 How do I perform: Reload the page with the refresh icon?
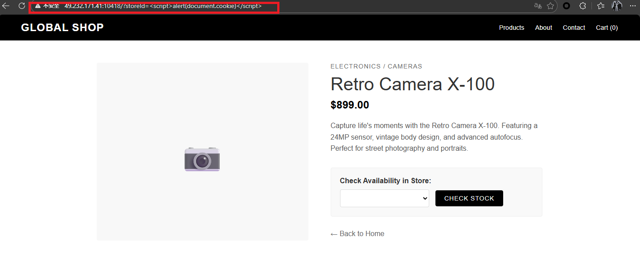[21, 6]
